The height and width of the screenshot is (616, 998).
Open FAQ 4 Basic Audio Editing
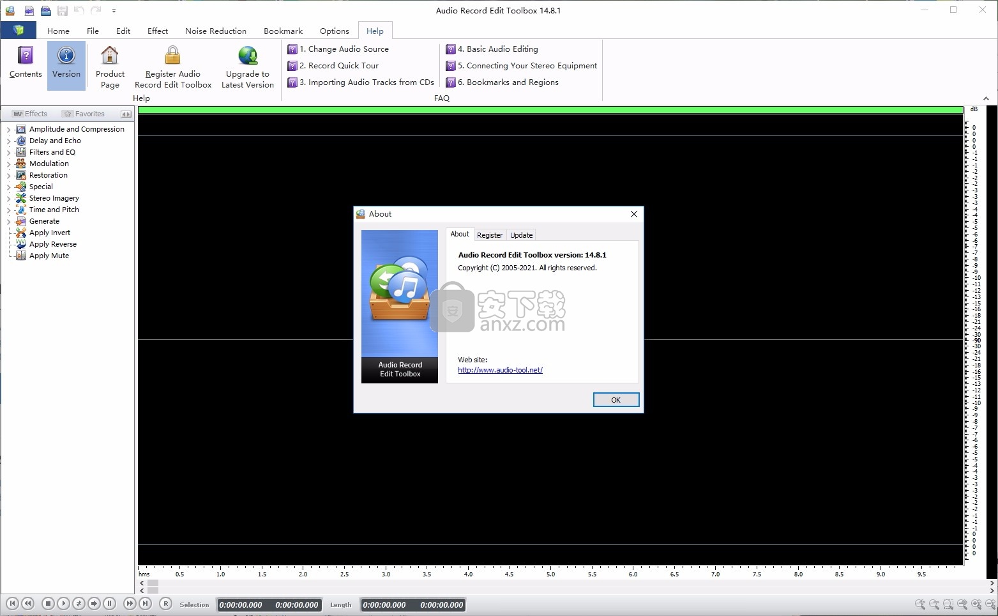(492, 49)
